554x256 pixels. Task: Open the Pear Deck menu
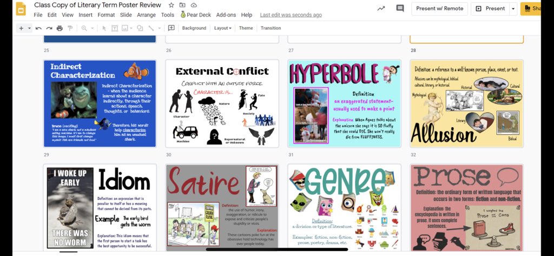tap(196, 15)
